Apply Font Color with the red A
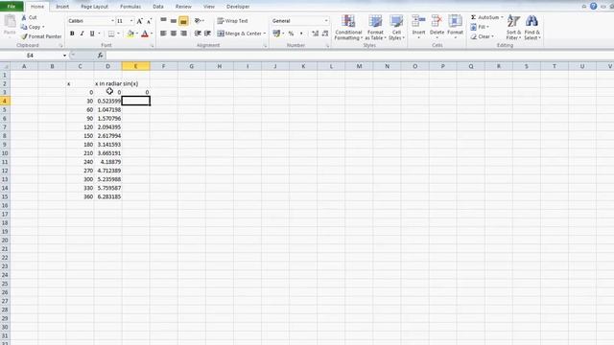Screen dimensions: 614x345 (x=145, y=34)
